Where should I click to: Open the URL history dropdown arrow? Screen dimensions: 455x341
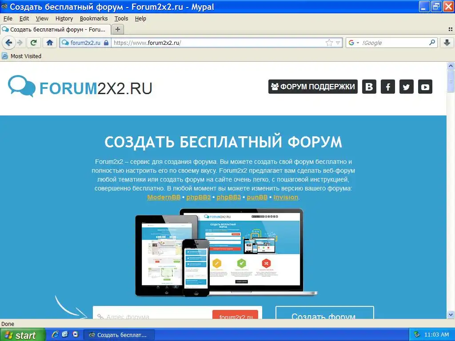tap(338, 43)
